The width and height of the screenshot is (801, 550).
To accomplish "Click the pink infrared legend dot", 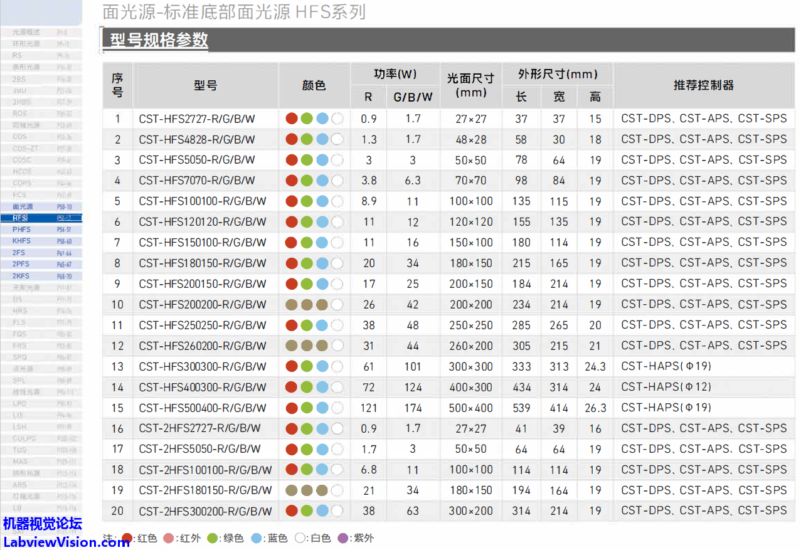I will point(168,538).
